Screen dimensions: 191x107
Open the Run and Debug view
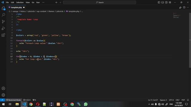tap(3, 28)
